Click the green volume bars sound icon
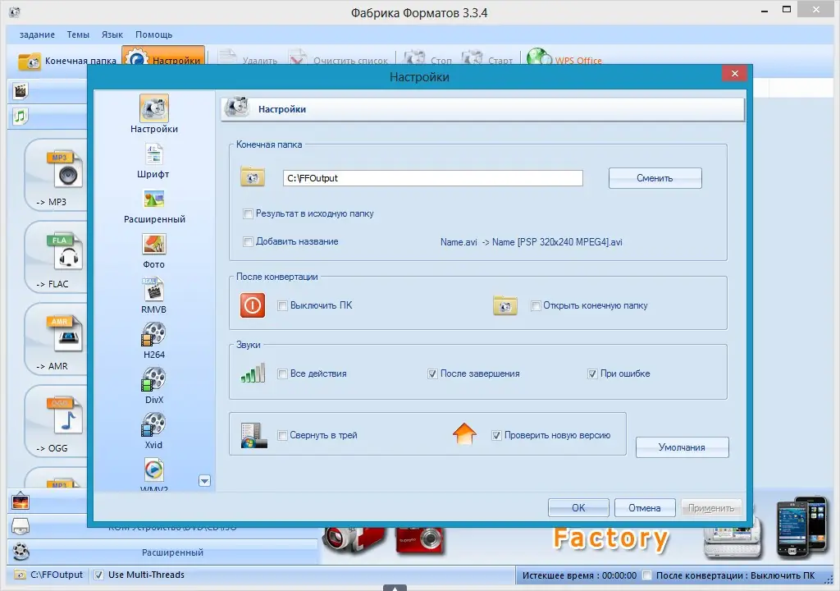Image resolution: width=840 pixels, height=591 pixels. 253,373
